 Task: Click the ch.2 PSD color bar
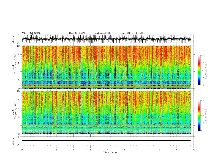coord(199,116)
